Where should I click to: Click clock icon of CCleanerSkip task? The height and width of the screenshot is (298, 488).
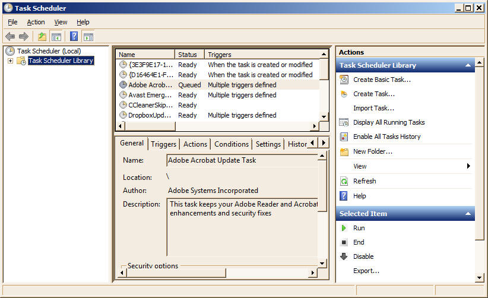click(x=123, y=105)
